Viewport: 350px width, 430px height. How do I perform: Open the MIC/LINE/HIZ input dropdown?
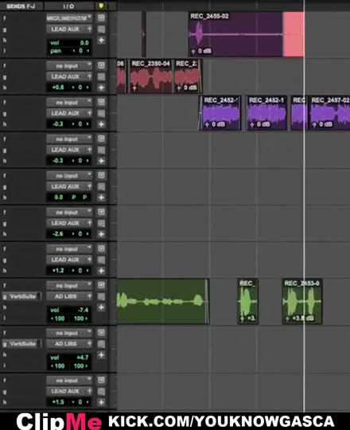pyautogui.click(x=69, y=18)
